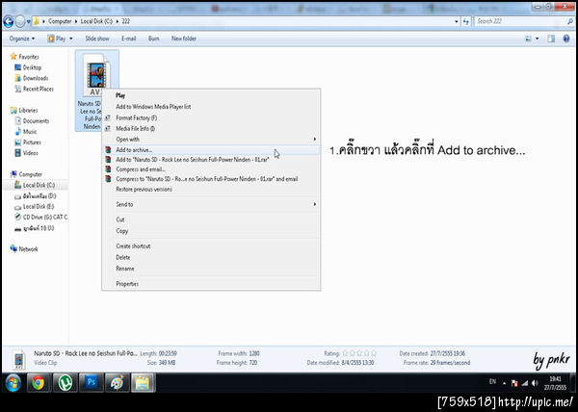Select Favorites in navigation pane

[24, 57]
